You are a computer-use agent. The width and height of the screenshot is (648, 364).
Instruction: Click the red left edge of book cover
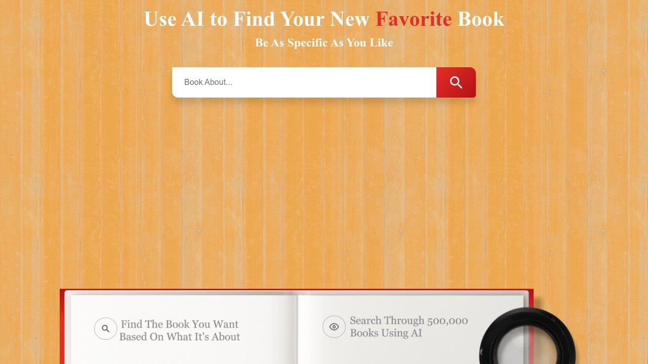pyautogui.click(x=62, y=328)
